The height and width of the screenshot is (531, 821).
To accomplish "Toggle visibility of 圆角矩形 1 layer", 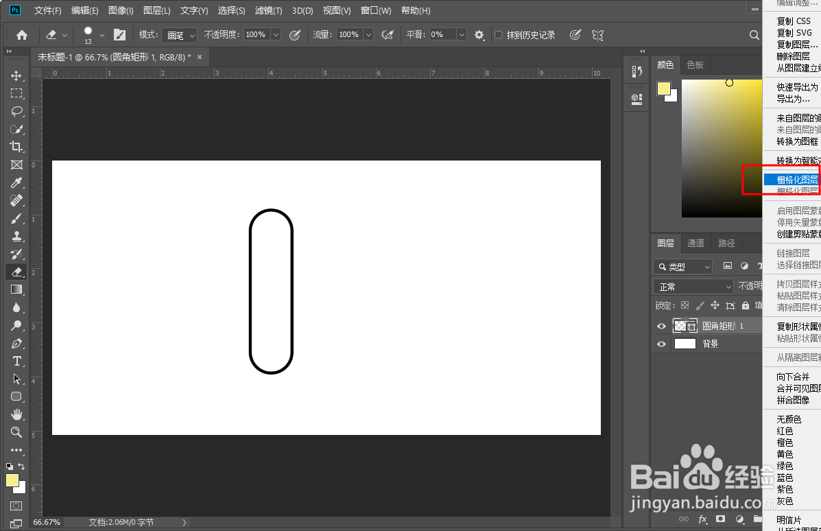I will pyautogui.click(x=661, y=325).
